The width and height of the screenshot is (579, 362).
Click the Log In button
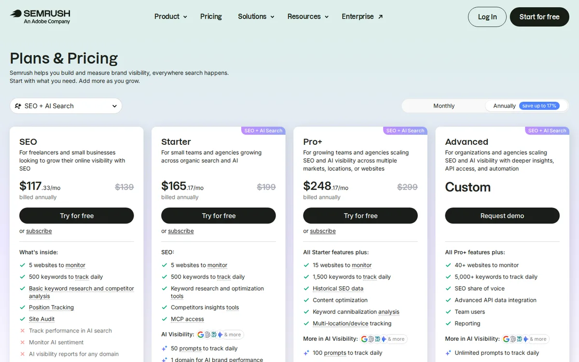pyautogui.click(x=487, y=17)
